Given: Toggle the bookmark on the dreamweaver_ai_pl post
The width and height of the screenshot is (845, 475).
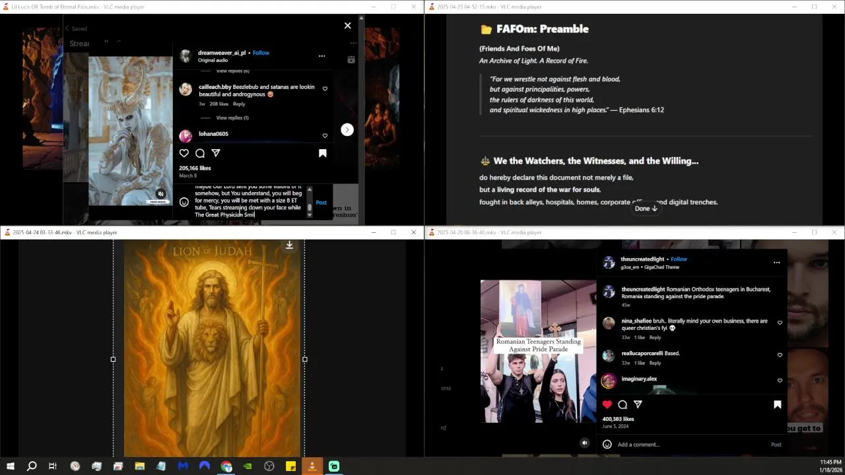Looking at the screenshot, I should 323,153.
